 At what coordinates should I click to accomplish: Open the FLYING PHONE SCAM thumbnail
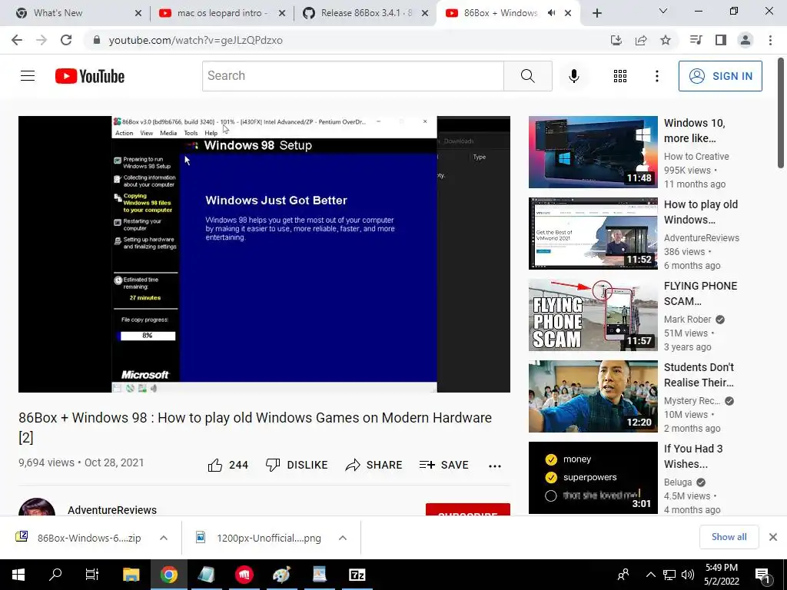(x=593, y=314)
